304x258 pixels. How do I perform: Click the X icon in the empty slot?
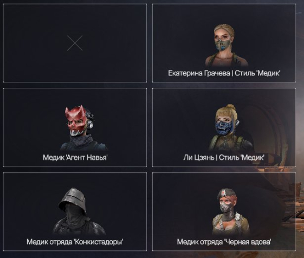point(75,43)
